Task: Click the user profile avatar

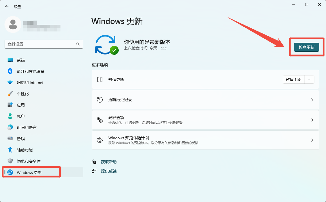Action: coord(13,24)
